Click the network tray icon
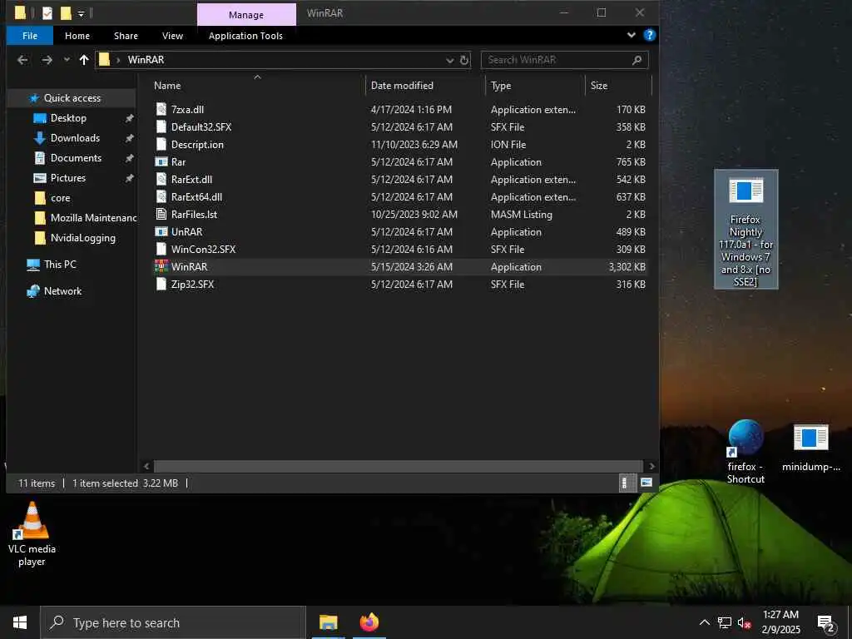852x639 pixels. [725, 622]
